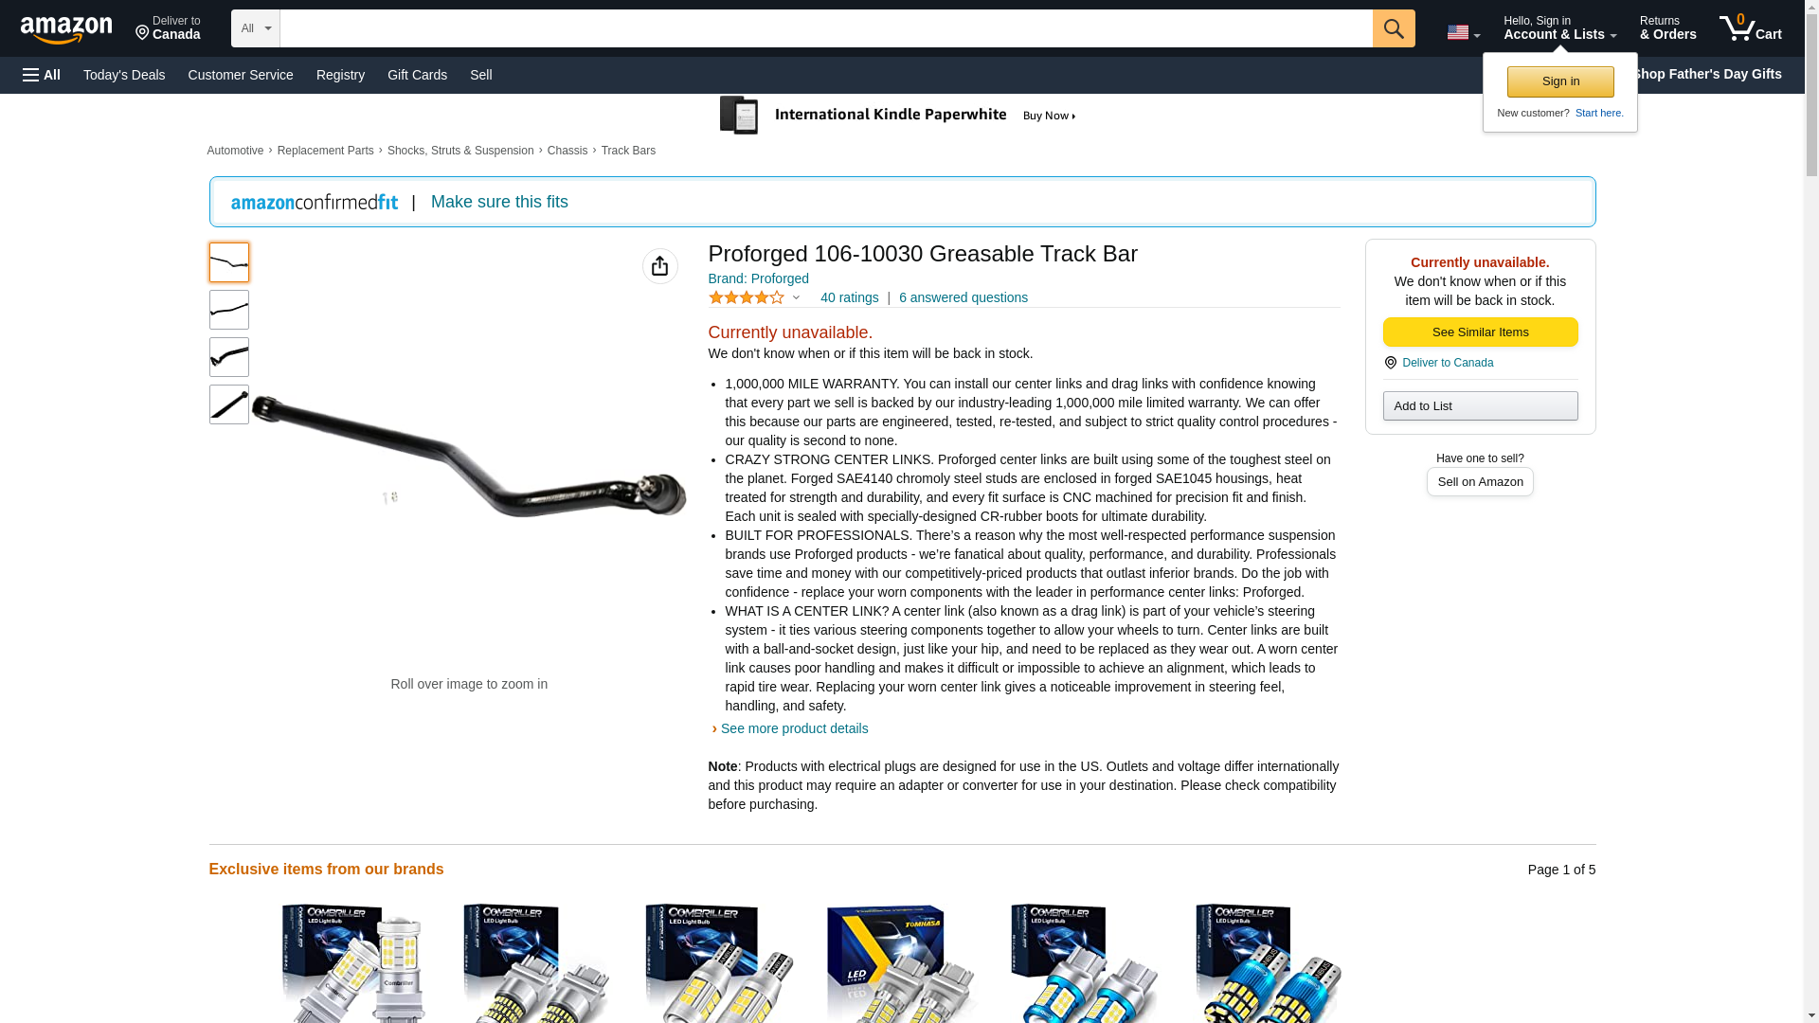Click See Similar Items button
Viewport: 1819px width, 1023px height.
[x=1480, y=332]
